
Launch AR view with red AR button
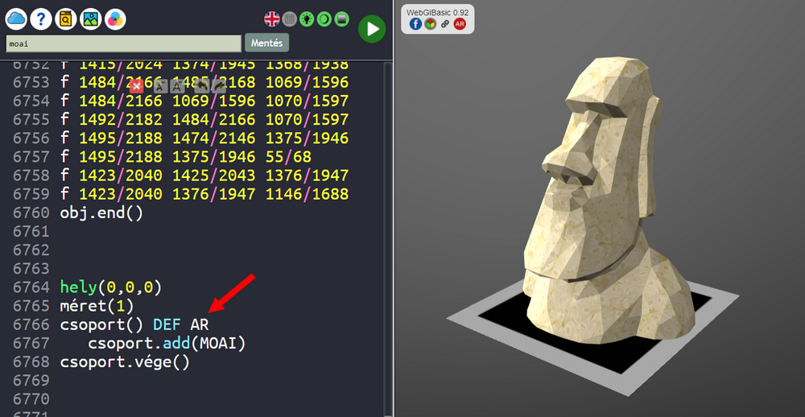click(460, 23)
